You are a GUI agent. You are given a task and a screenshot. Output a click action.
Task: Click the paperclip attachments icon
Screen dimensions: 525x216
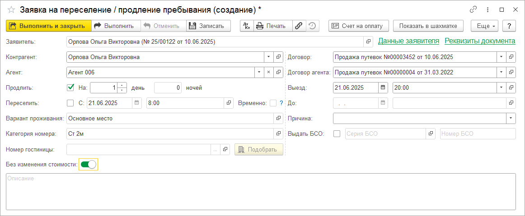299,26
